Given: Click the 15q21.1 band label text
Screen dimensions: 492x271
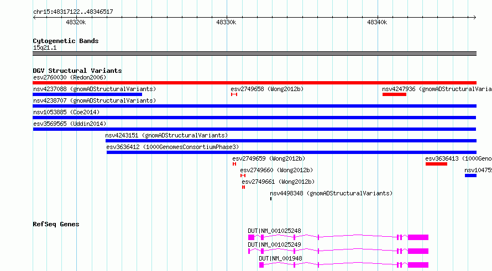Looking at the screenshot, I should [x=45, y=48].
